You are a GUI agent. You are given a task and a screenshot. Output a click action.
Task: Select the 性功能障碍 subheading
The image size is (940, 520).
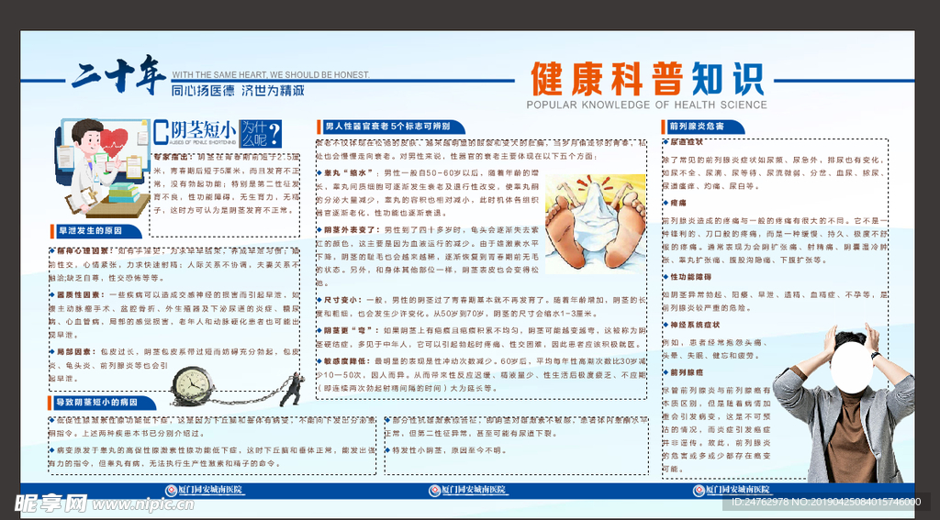pyautogui.click(x=689, y=278)
